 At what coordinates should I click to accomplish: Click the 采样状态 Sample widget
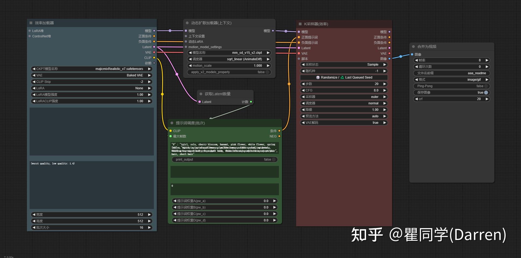click(344, 64)
